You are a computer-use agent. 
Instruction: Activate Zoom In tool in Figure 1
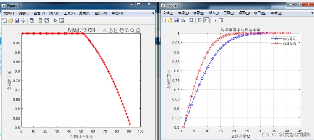coord(127,30)
